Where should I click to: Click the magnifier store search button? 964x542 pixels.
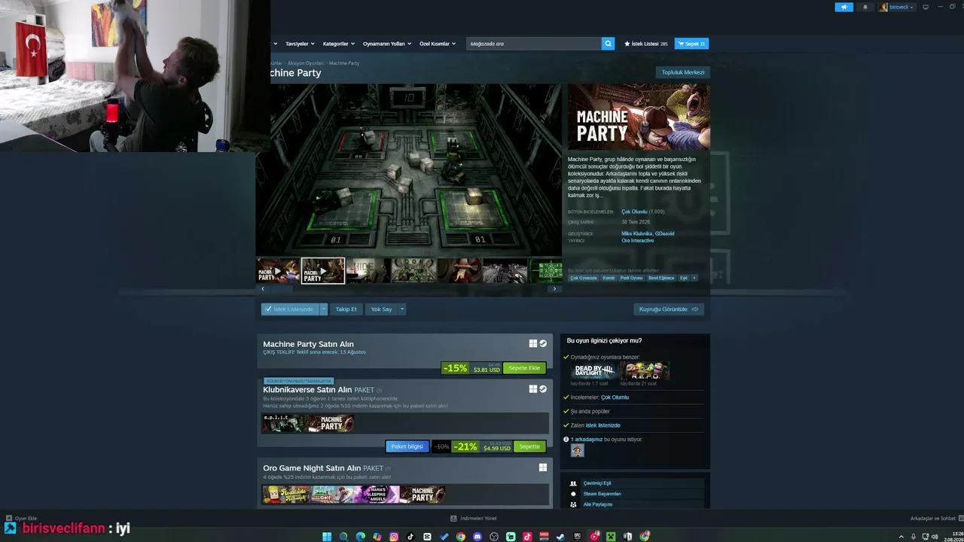coord(608,44)
